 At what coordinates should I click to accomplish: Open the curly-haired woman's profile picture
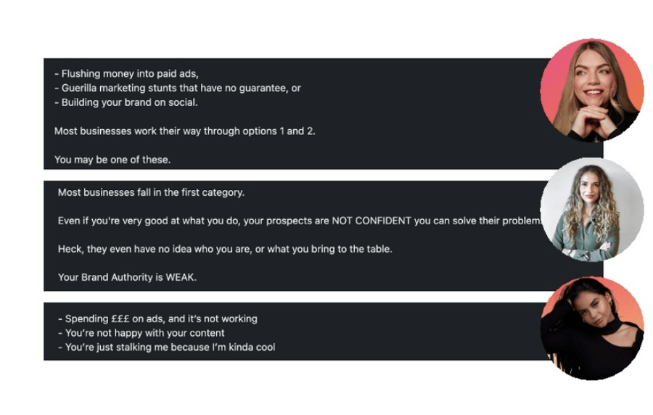pos(592,210)
